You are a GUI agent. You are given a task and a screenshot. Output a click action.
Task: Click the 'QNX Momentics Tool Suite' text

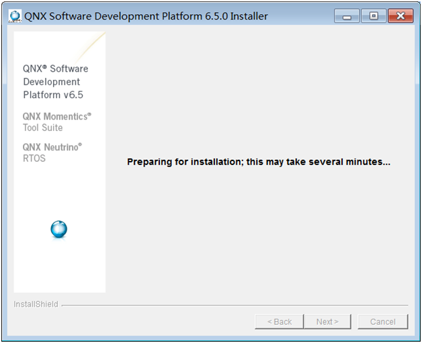point(57,122)
